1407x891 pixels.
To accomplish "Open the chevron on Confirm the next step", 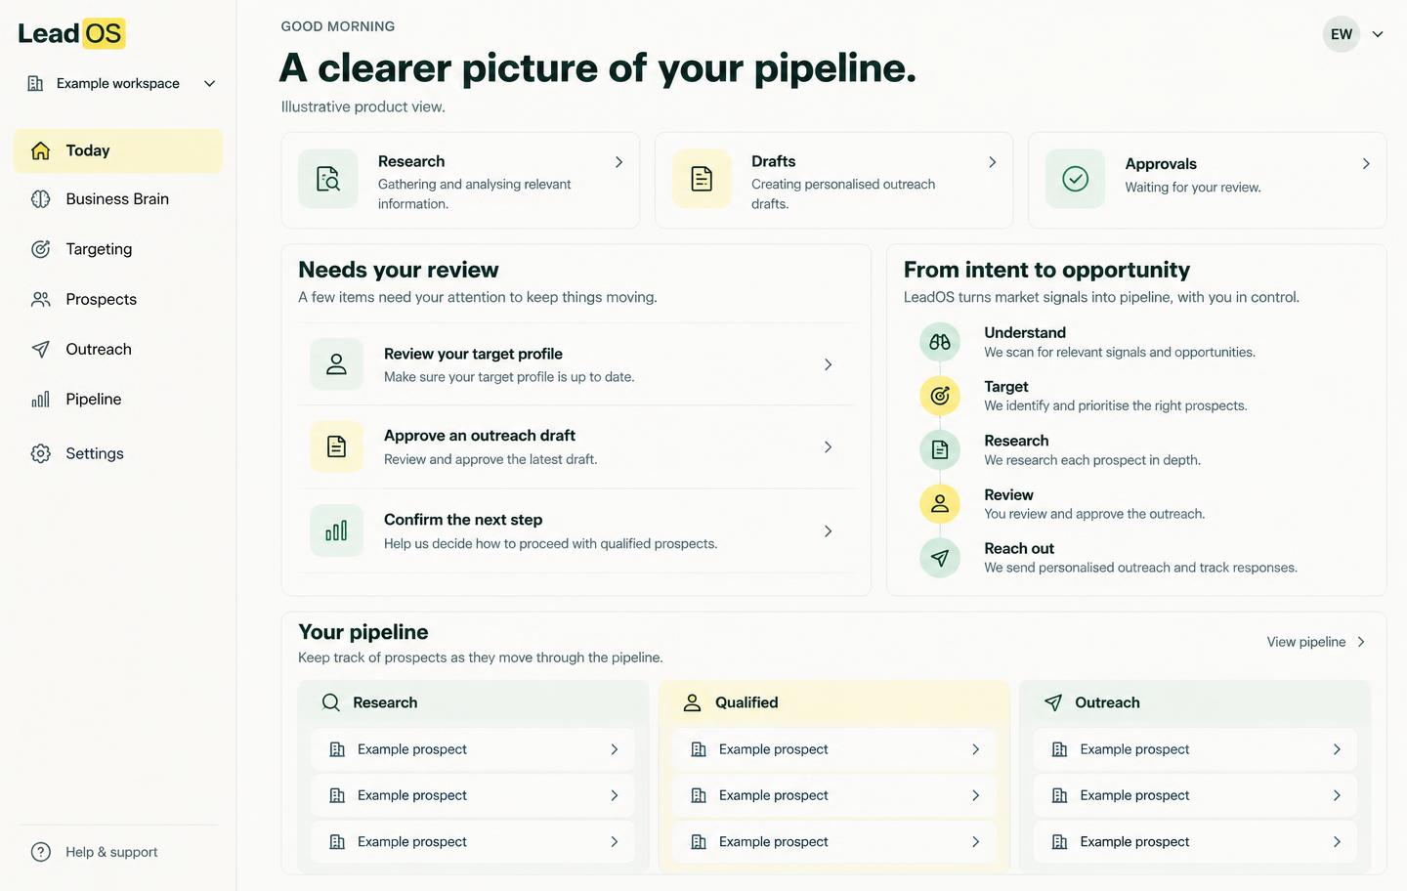I will [x=828, y=531].
